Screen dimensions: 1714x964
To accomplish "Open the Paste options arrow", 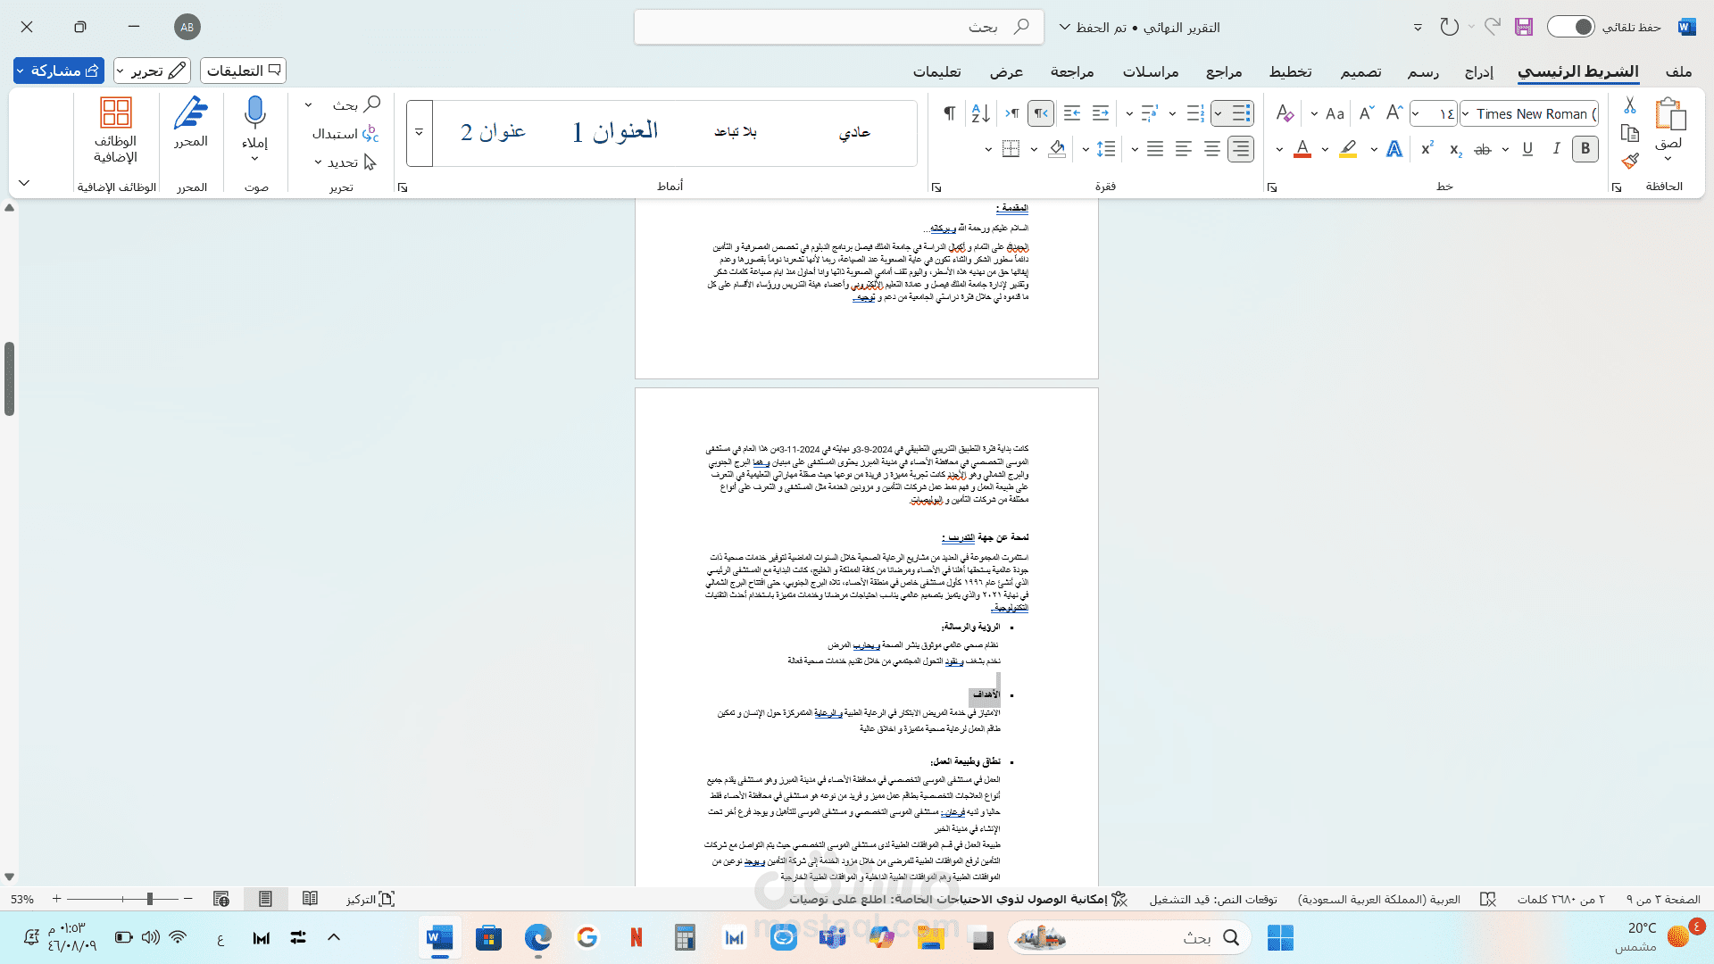I will click(1668, 159).
